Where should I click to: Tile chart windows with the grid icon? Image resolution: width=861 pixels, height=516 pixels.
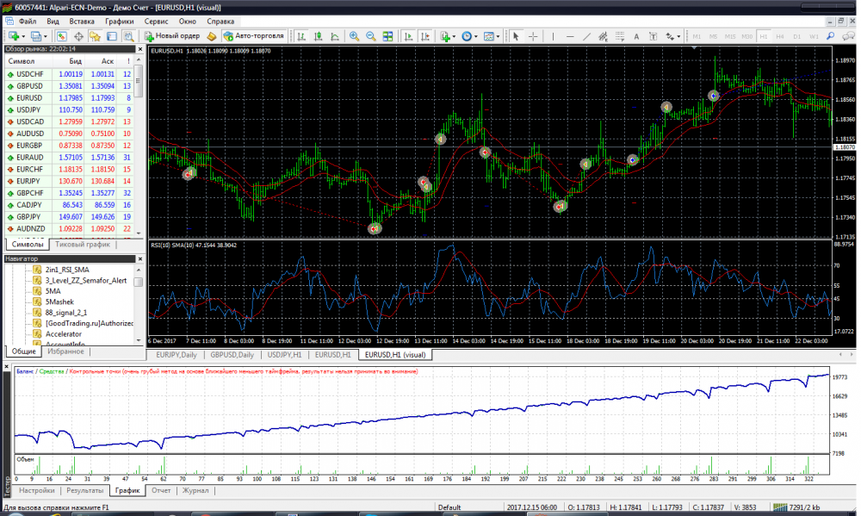[x=388, y=36]
